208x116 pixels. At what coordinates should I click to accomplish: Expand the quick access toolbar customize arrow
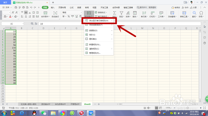coord(39,7)
